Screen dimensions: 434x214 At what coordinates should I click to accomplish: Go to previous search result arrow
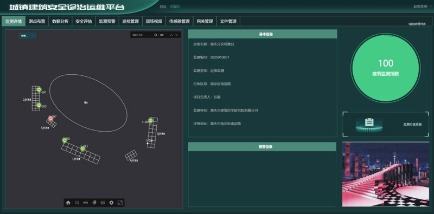coord(171,35)
